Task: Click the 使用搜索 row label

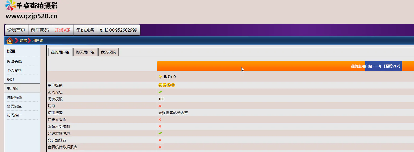Action: pyautogui.click(x=55, y=113)
